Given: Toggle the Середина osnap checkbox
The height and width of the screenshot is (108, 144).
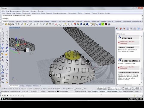Looking at the screenshot, I should [x=19, y=89].
